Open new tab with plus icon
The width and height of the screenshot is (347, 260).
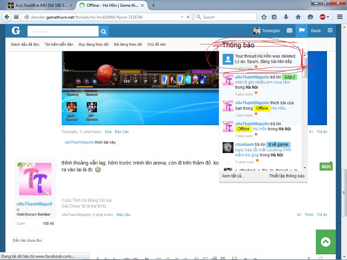154,5
